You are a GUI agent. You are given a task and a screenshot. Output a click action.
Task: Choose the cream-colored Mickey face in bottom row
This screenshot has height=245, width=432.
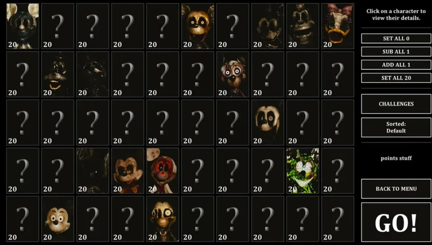(58, 219)
